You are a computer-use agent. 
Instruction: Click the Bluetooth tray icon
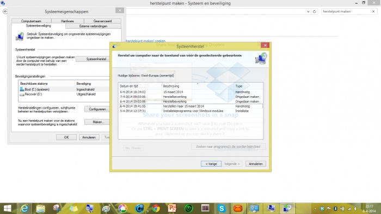[335, 209]
